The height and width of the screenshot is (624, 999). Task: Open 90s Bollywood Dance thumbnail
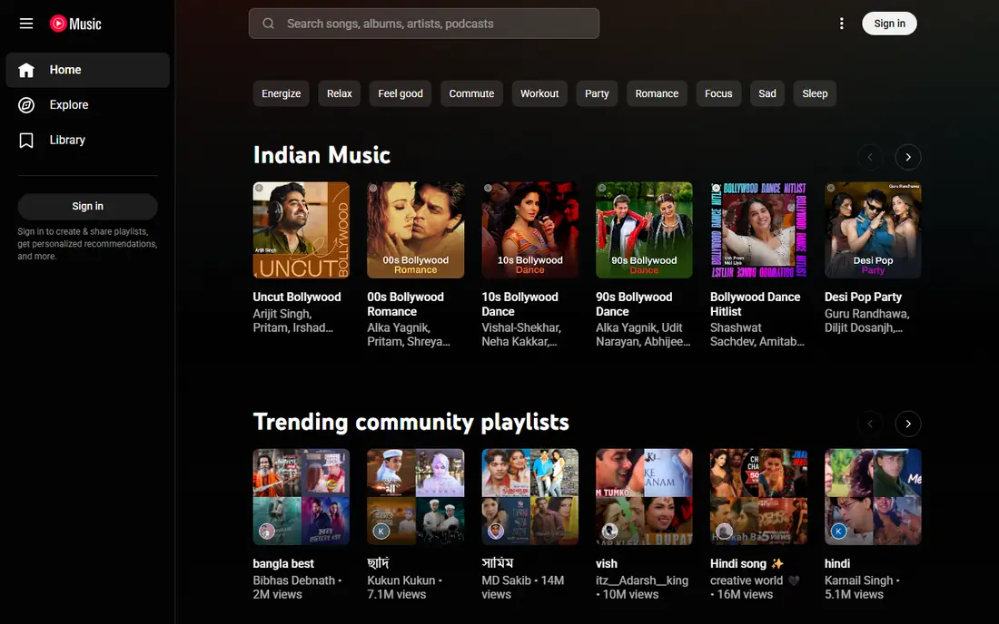tap(644, 230)
